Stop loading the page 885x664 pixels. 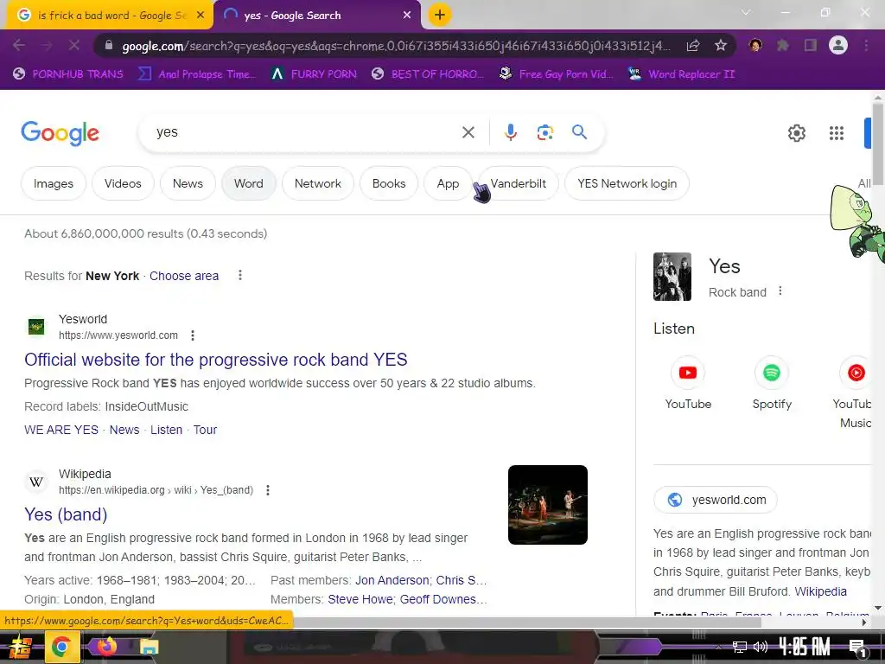(74, 45)
